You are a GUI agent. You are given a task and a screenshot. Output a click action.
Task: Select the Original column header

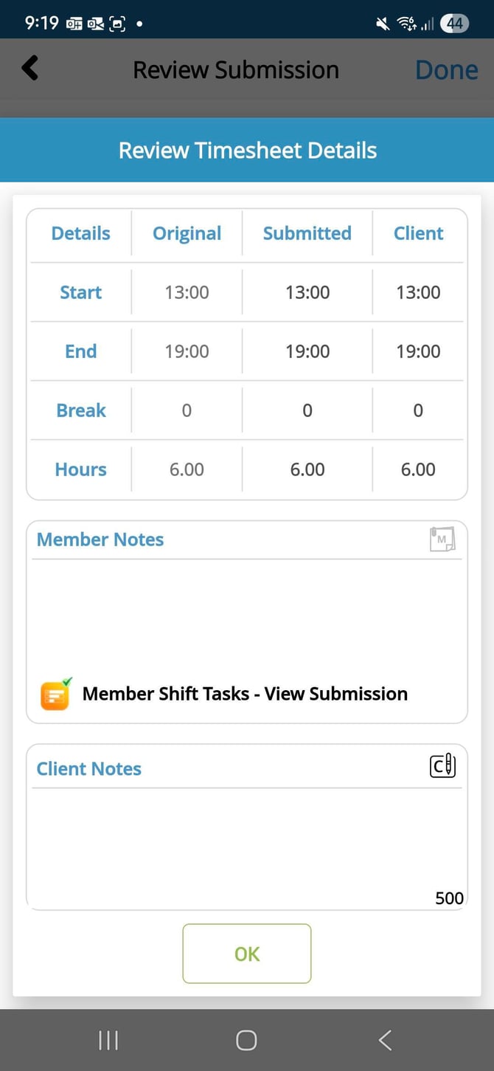187,234
